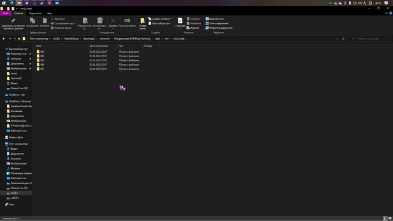The height and width of the screenshot is (221, 393).
Task: Switch to the Вид ribbon tab
Action: 49,14
